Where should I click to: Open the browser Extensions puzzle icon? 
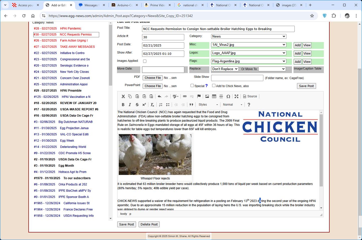pos(334,16)
